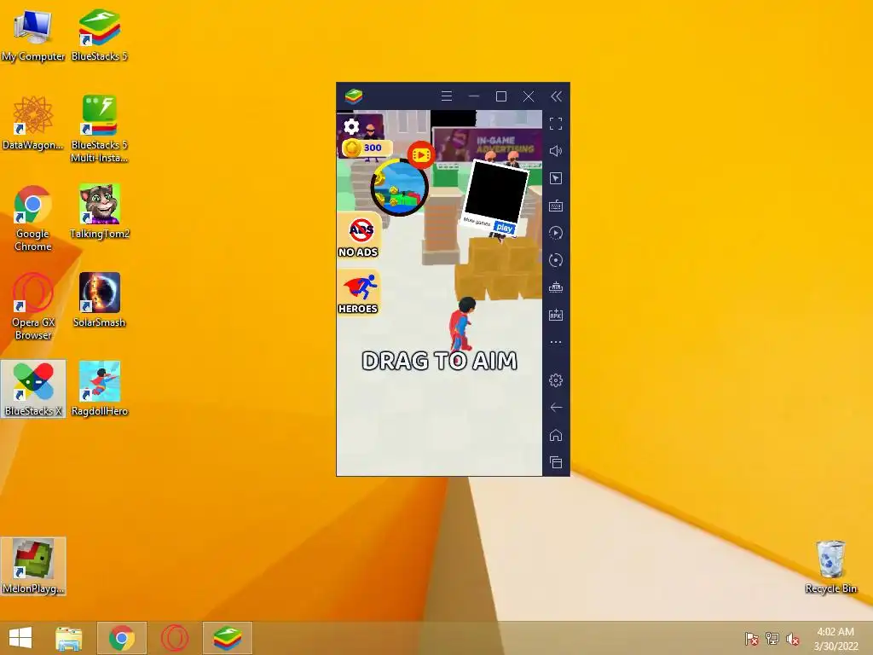Click the 300 coins counter
This screenshot has width=873, height=655.
(x=367, y=148)
